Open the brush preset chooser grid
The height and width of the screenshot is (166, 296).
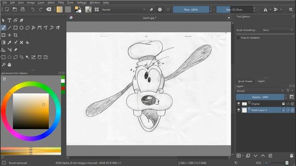tap(97, 9)
